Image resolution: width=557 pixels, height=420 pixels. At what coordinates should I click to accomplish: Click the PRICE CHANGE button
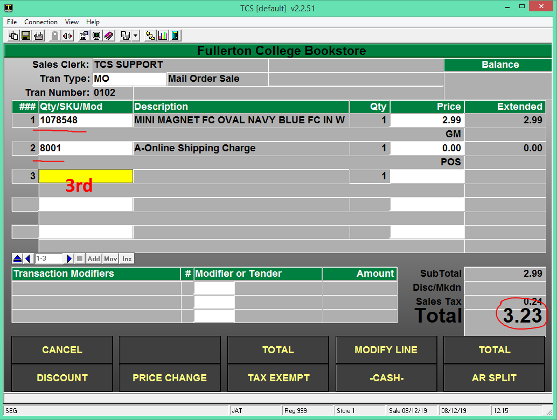170,378
